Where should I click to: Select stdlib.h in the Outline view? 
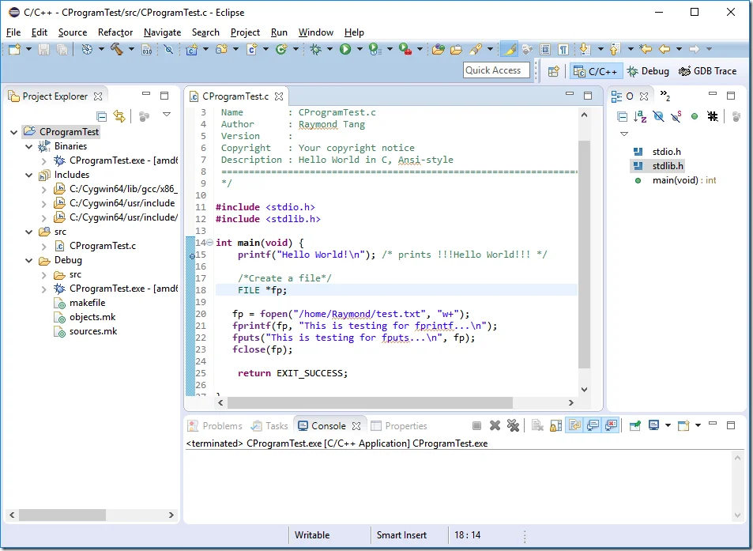(666, 165)
